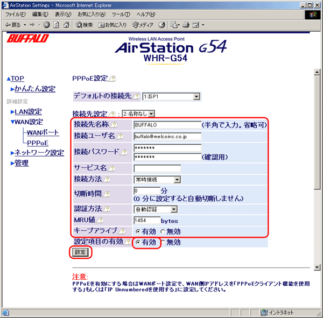The height and width of the screenshot is (318, 323).
Task: Go to the home page via the house icon
Action: (x=66, y=25)
